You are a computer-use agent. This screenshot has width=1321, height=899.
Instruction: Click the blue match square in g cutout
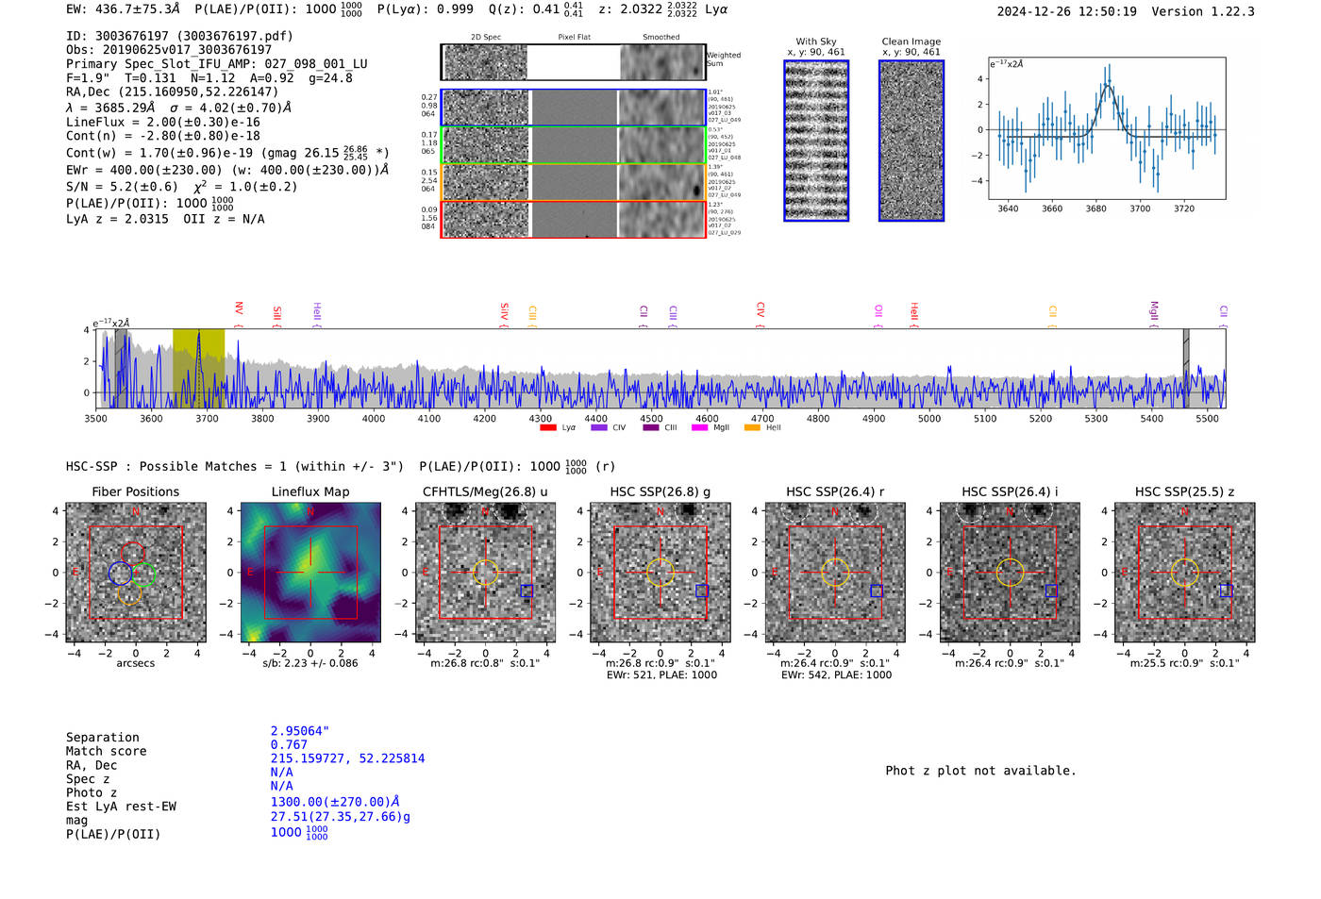tap(702, 591)
